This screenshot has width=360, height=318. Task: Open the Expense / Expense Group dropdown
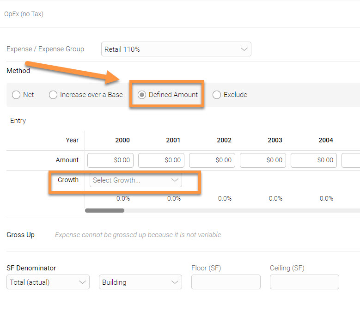tap(176, 49)
